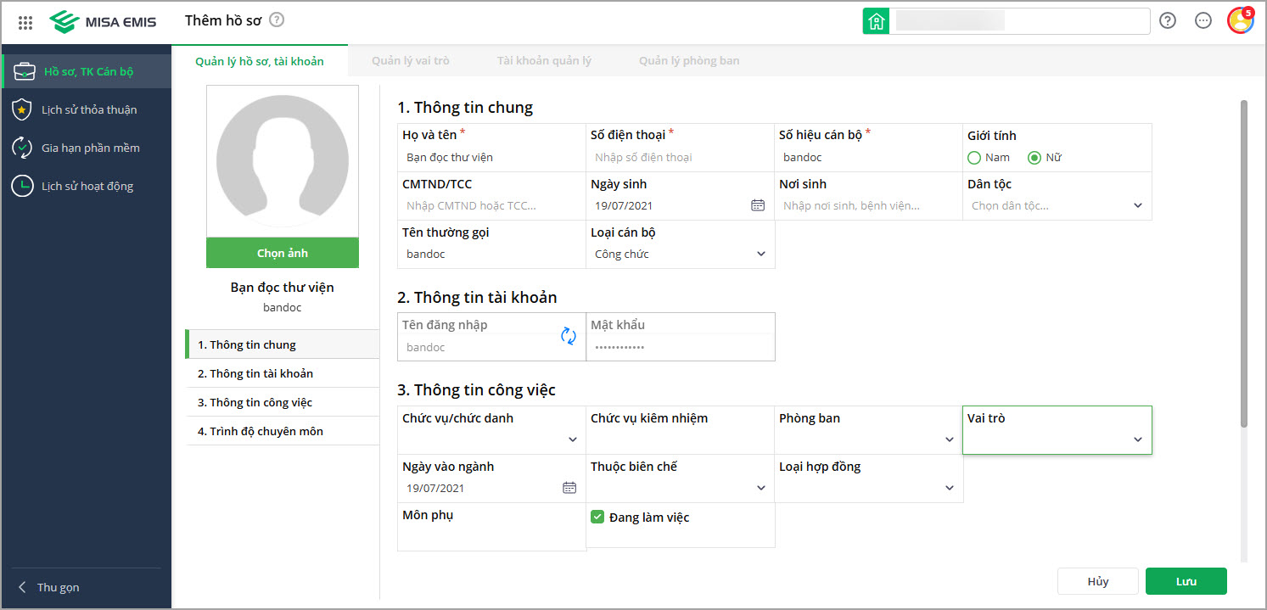Screen dimensions: 1267x610
Task: Select the Nam gender radio button
Action: [974, 158]
